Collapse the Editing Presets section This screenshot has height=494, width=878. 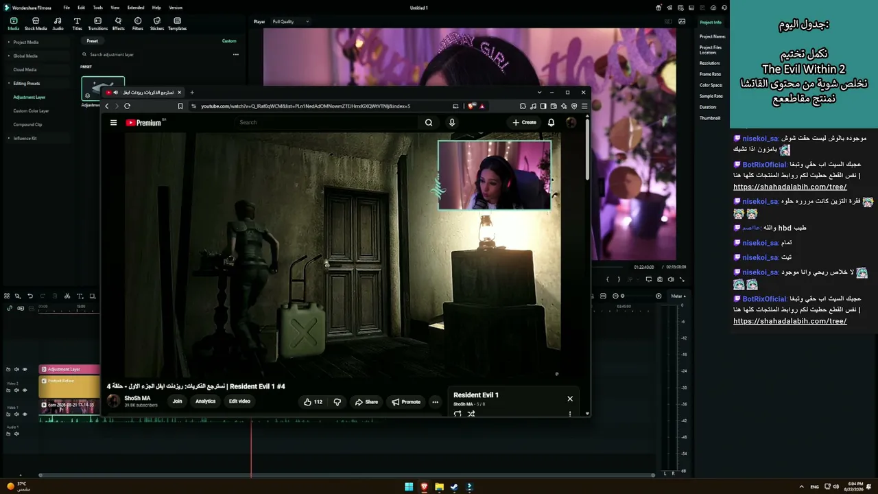point(9,84)
